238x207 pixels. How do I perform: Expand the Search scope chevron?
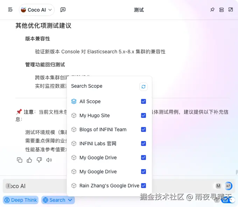coord(70,200)
